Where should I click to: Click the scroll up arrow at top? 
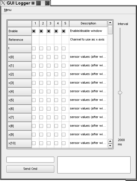pos(110,23)
